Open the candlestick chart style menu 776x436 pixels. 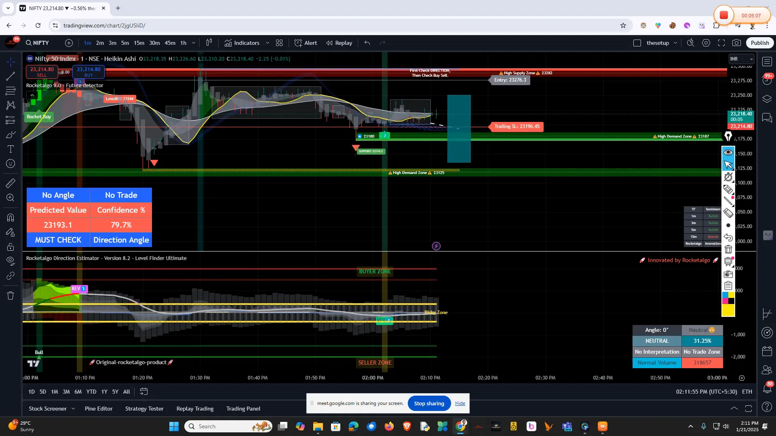pos(209,43)
